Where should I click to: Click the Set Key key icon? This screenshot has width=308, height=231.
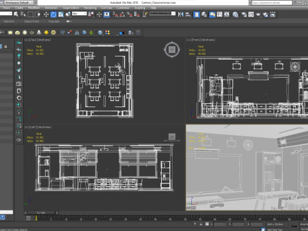click(294, 226)
